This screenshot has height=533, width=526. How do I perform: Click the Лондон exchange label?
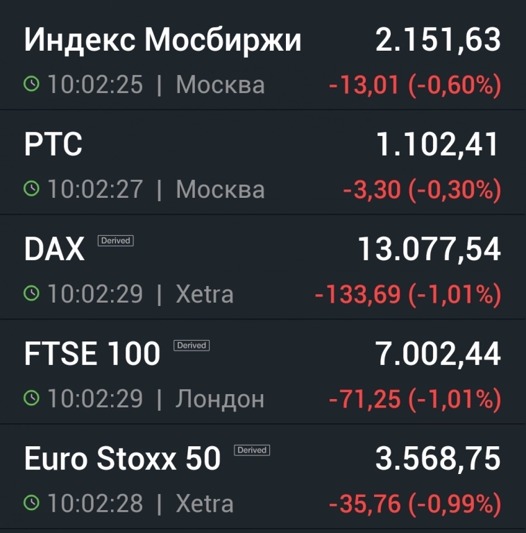pos(220,399)
